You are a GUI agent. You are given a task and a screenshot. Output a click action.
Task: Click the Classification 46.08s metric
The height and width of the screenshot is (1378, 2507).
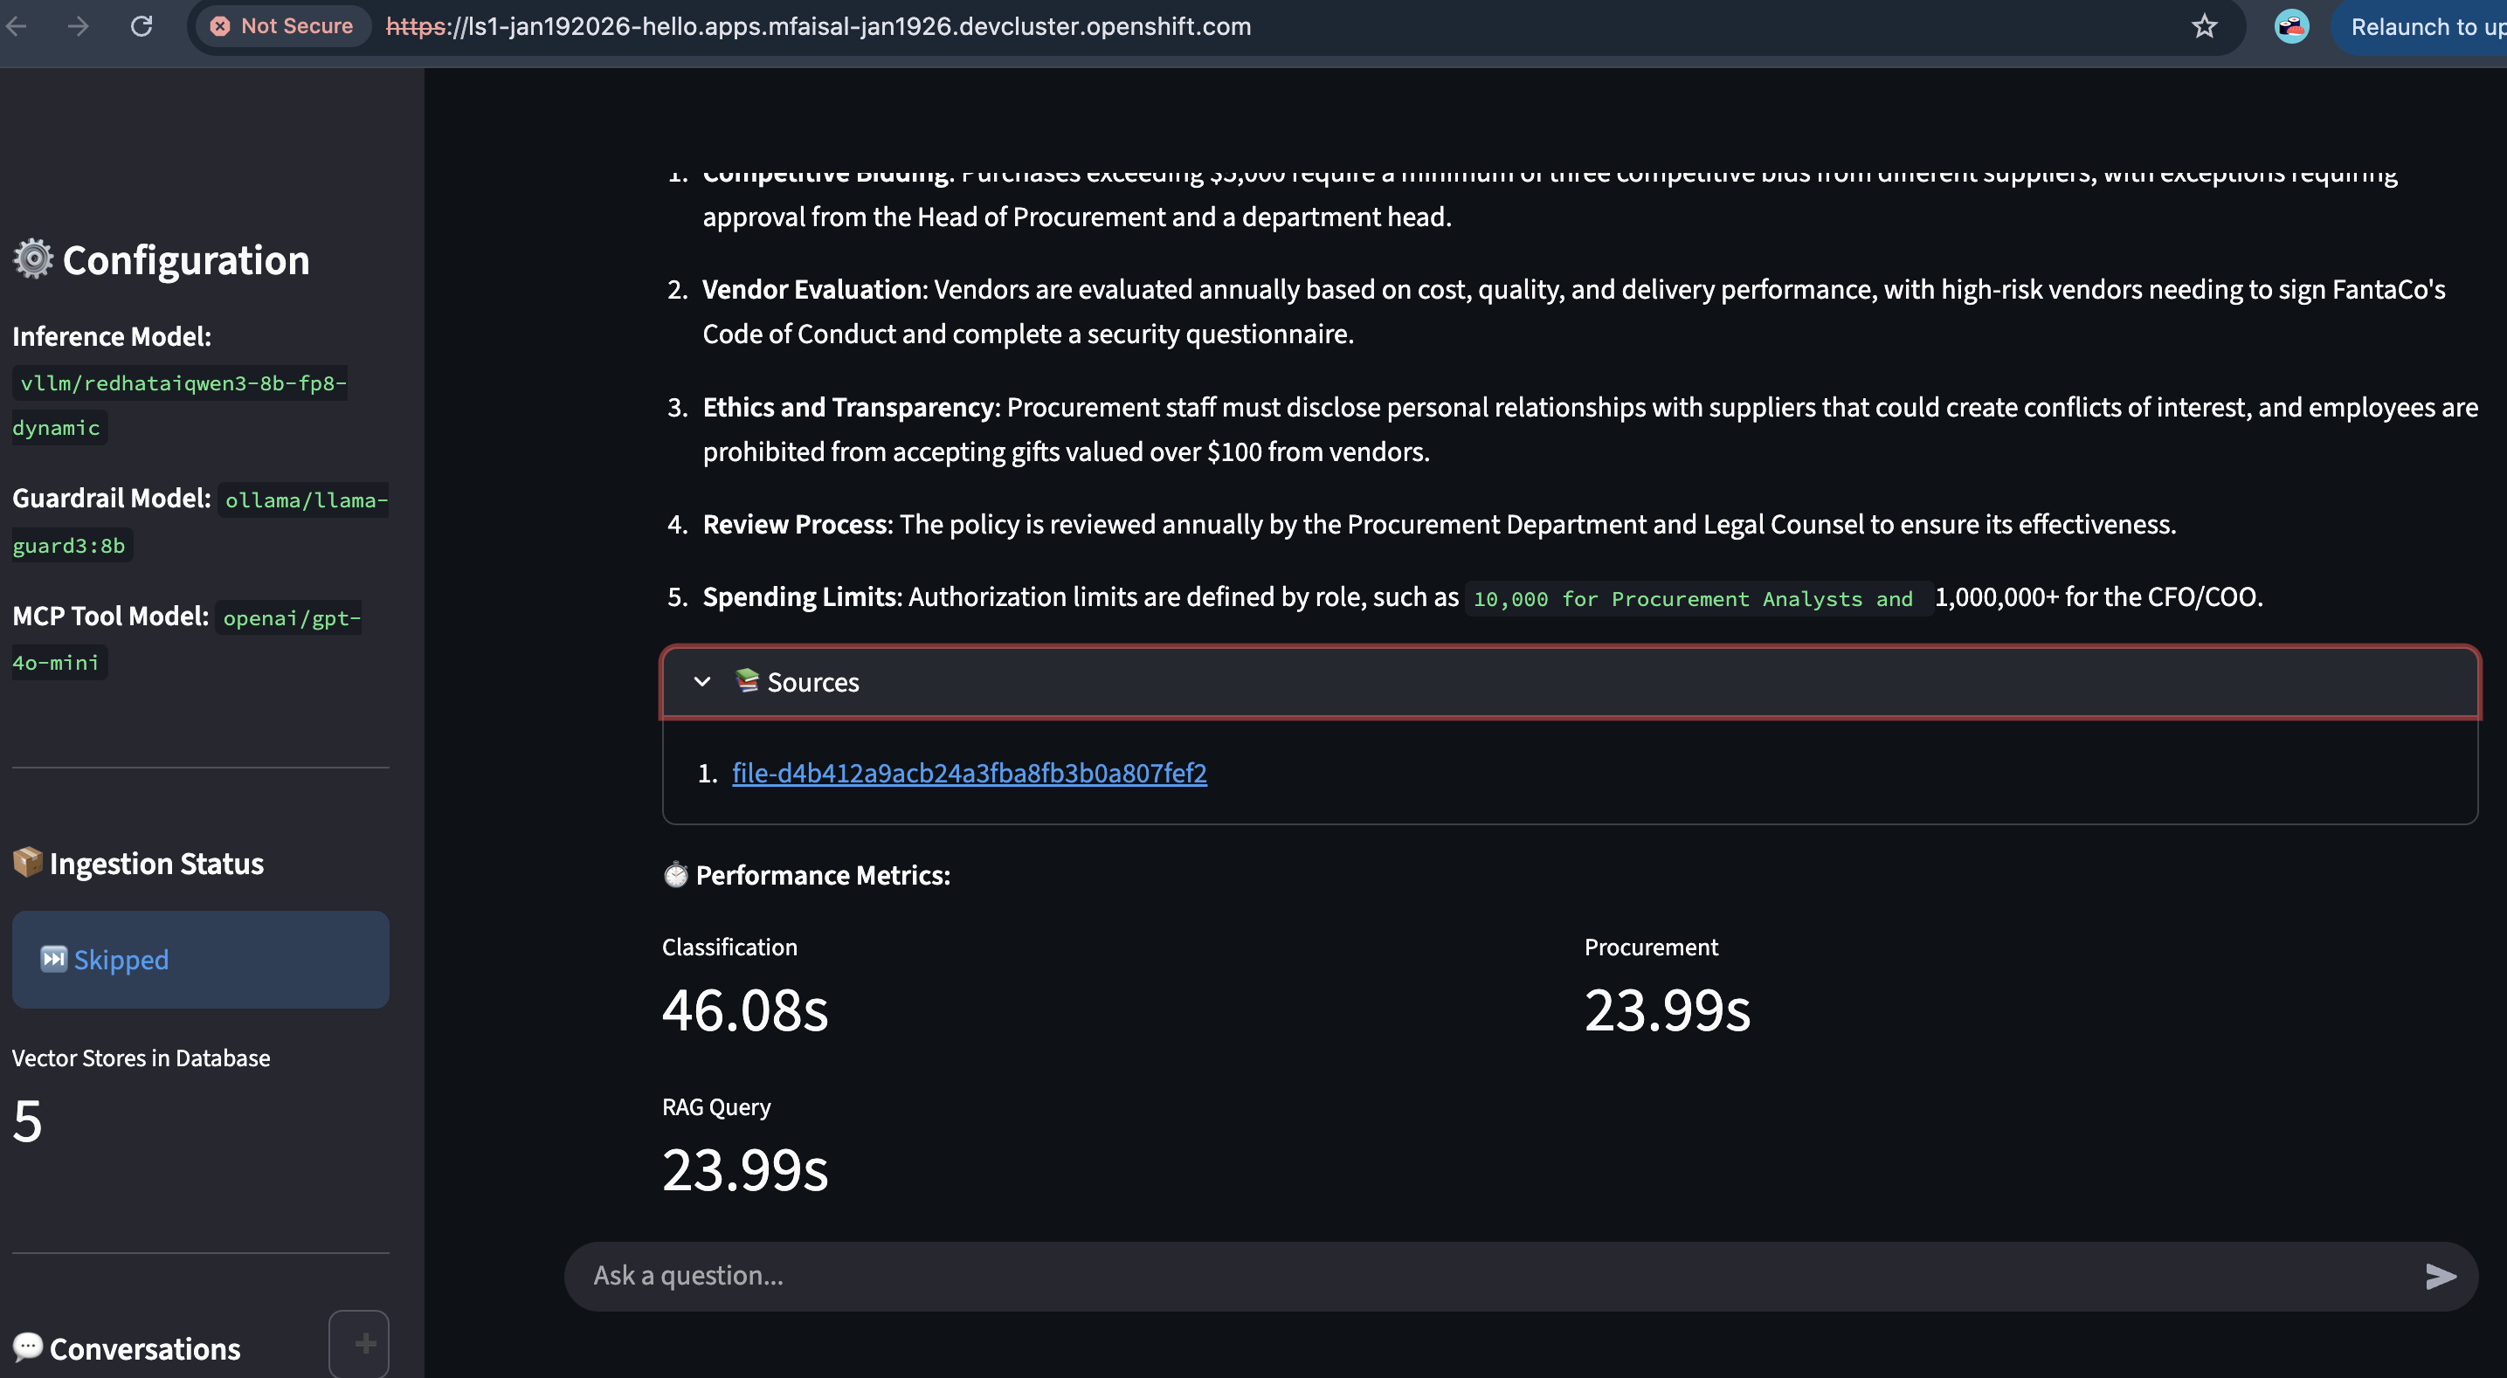[744, 1009]
